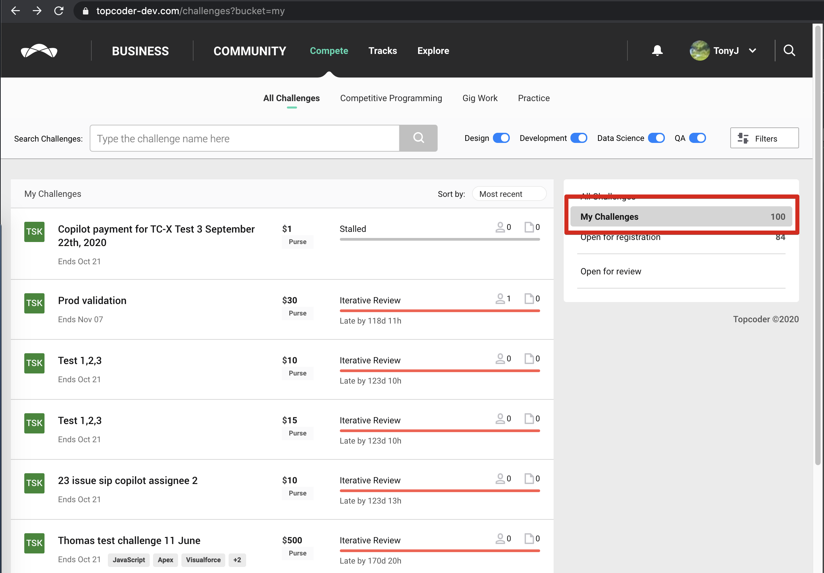Open the Filters button

764,138
